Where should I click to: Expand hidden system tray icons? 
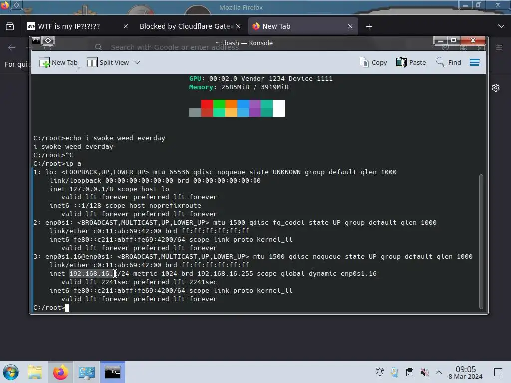pyautogui.click(x=439, y=372)
